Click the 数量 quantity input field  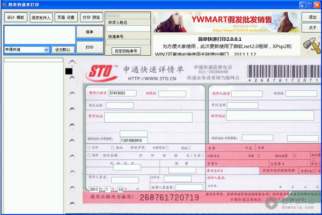pos(182,170)
